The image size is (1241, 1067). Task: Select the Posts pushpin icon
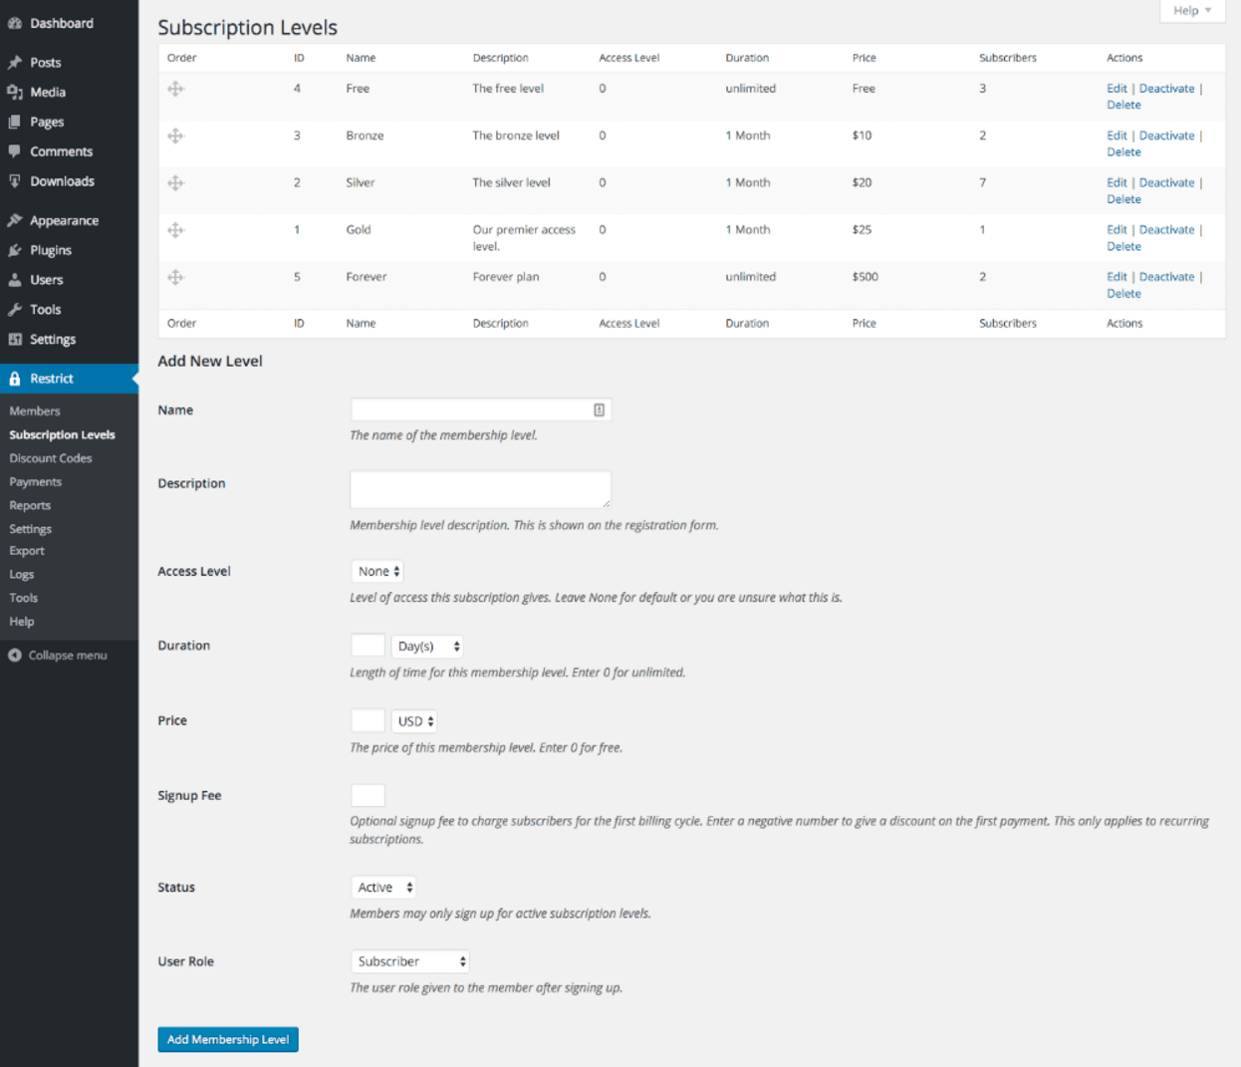click(x=16, y=62)
